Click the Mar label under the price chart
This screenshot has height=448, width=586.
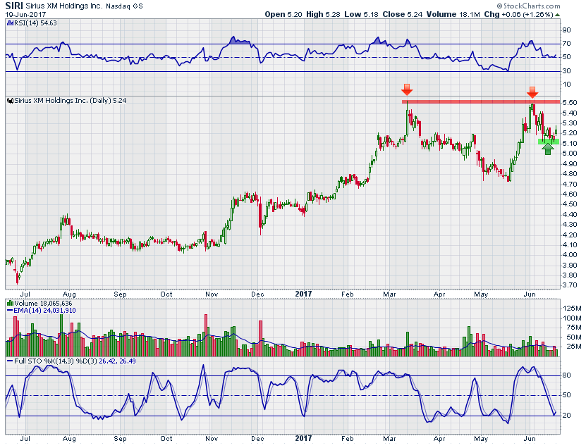coord(389,294)
